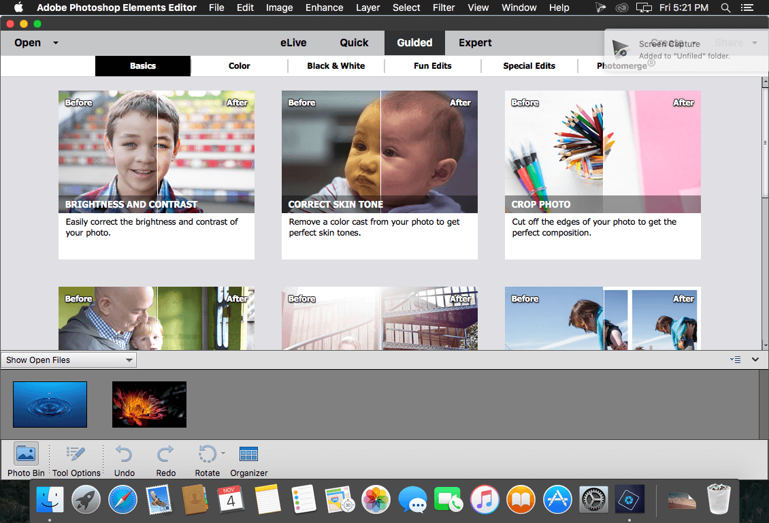The height and width of the screenshot is (523, 769).
Task: Open iTunes music icon in Dock
Action: click(x=485, y=500)
